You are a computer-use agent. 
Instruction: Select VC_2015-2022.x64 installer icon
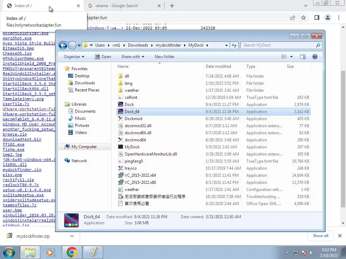tap(121, 175)
